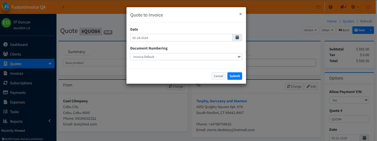
Task: Click the help question mark icon
Action: 330,7
